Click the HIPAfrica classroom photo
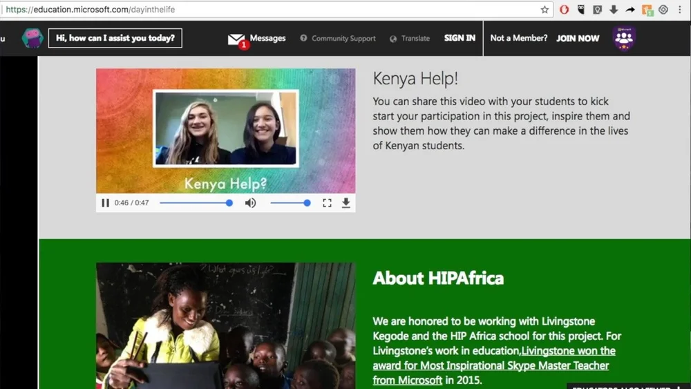This screenshot has height=389, width=691. pyautogui.click(x=226, y=325)
